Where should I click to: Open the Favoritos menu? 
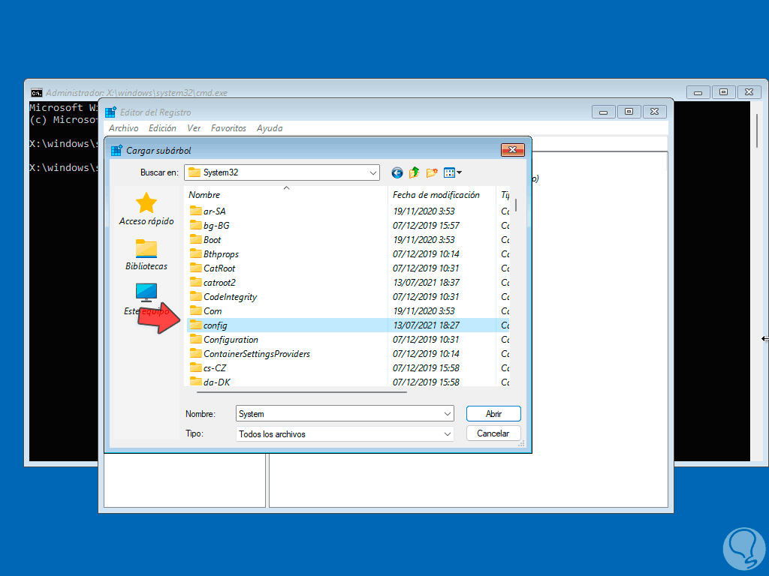(x=228, y=127)
